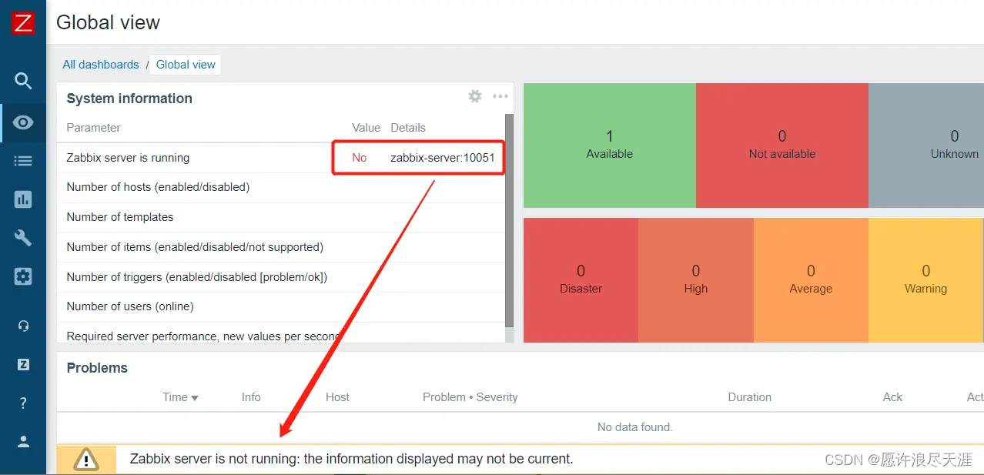Click the orange Average severity tile
The image size is (984, 475).
coord(811,279)
